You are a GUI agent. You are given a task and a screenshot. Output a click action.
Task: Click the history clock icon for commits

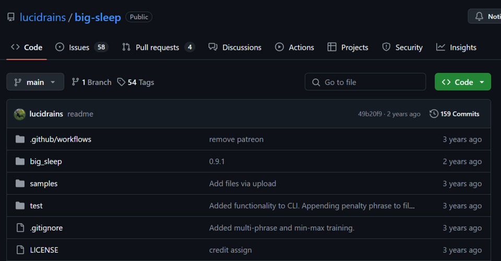[x=434, y=114]
